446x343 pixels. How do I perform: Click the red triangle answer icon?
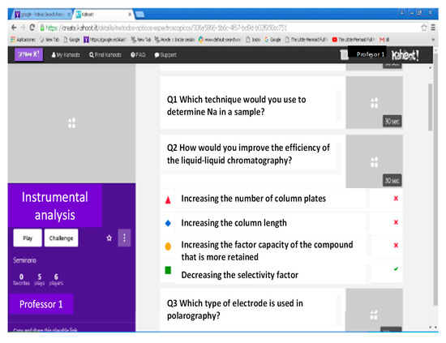coord(168,200)
